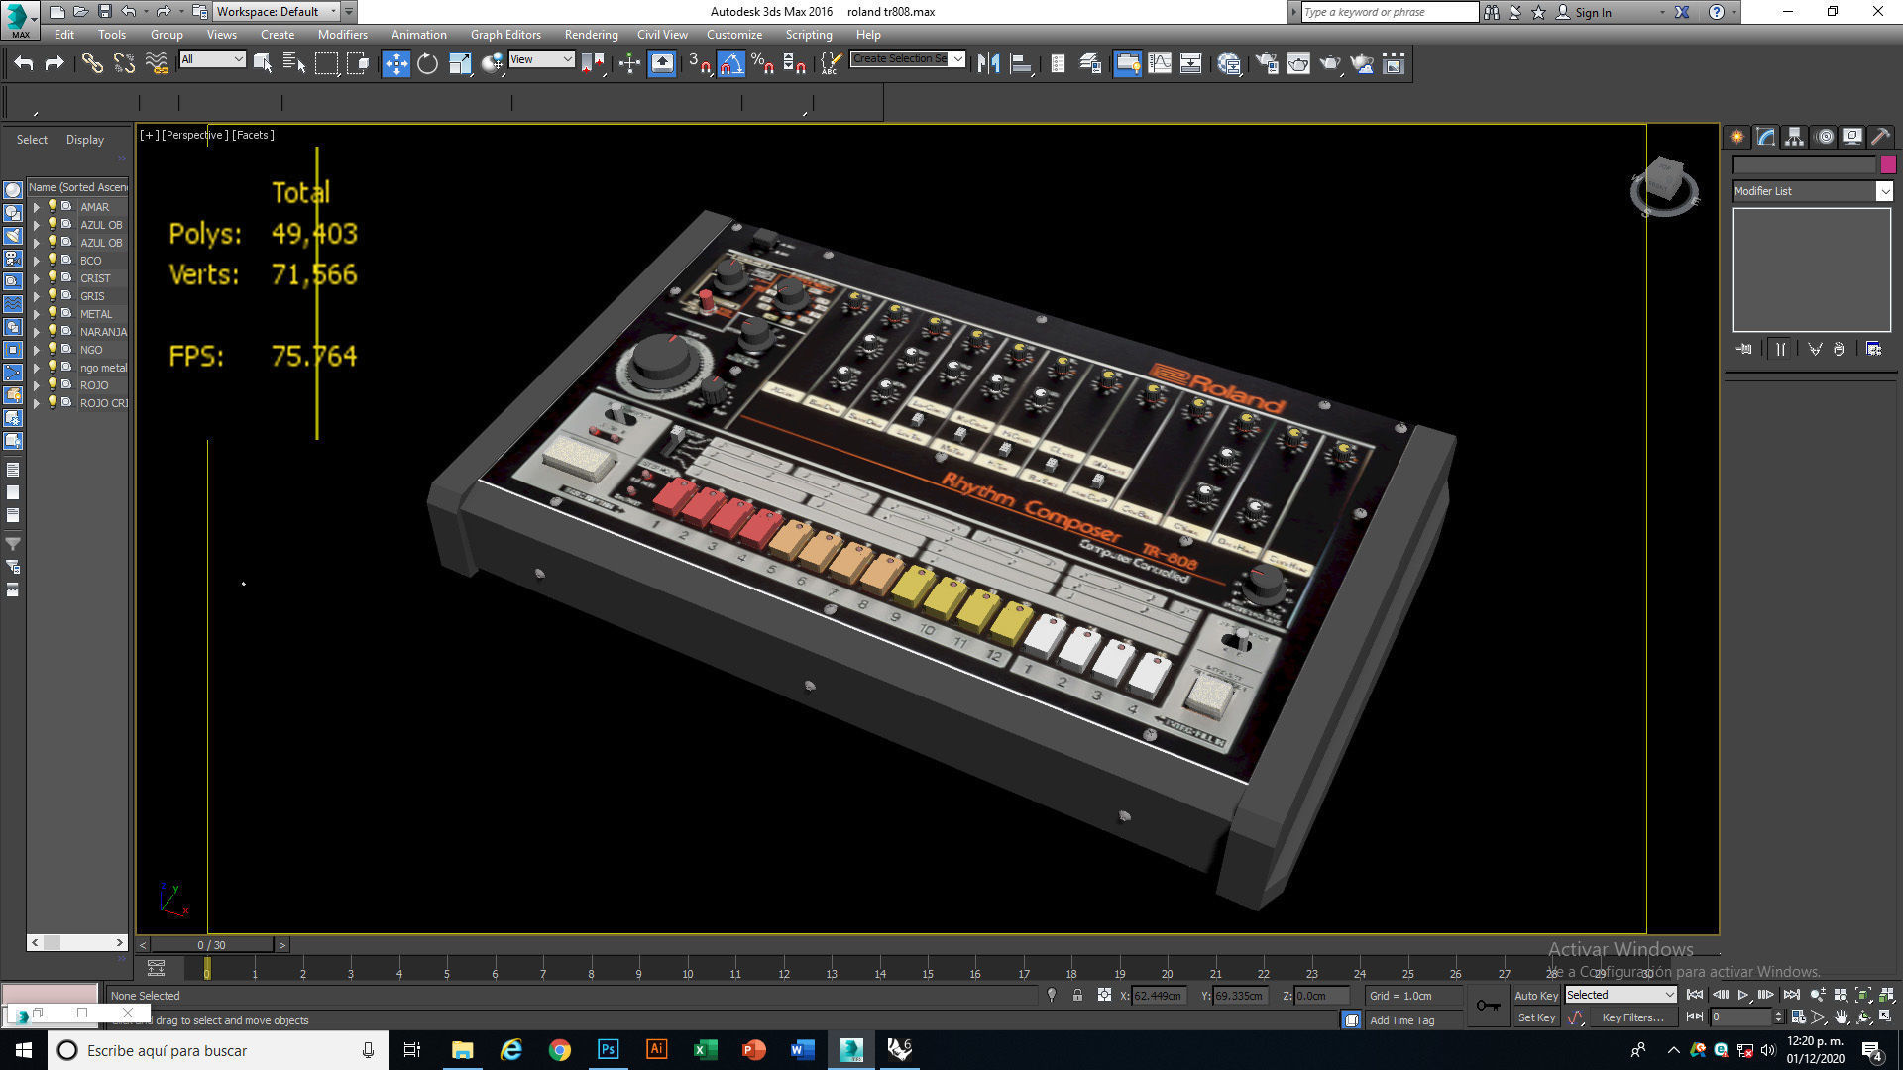1903x1070 pixels.
Task: Click the magenta object color swatch
Action: coord(1887,164)
